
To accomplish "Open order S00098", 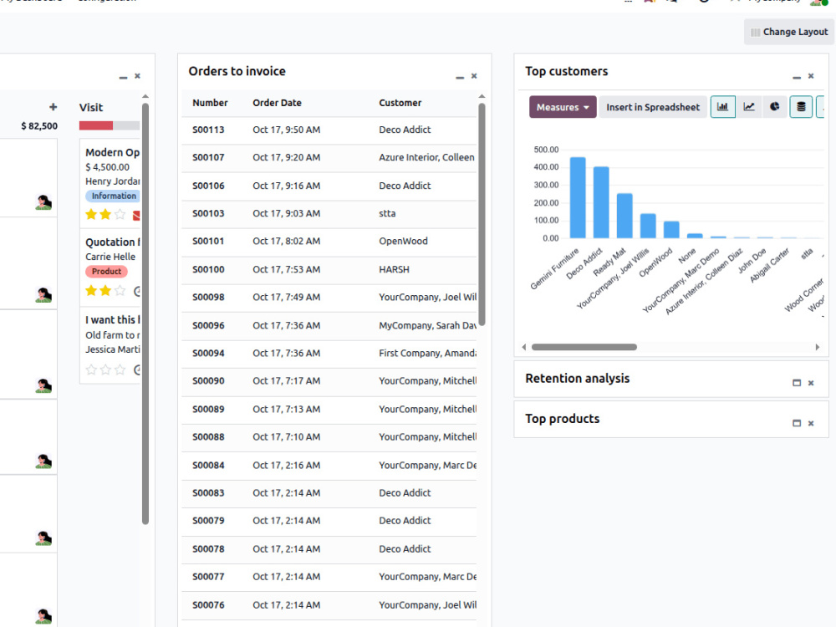I will click(x=329, y=298).
